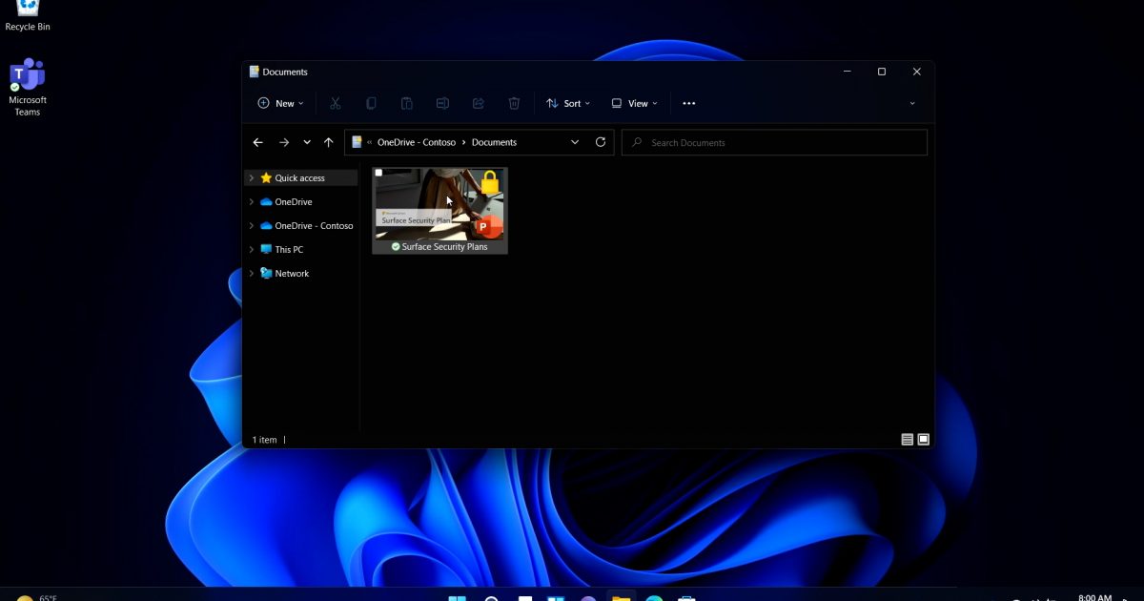The height and width of the screenshot is (601, 1144).
Task: Open the Sort dropdown
Action: click(568, 102)
